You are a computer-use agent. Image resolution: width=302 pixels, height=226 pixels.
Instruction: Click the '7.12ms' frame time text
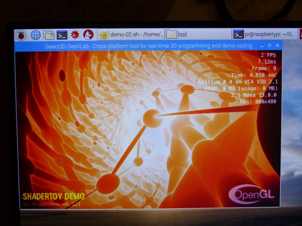267,62
